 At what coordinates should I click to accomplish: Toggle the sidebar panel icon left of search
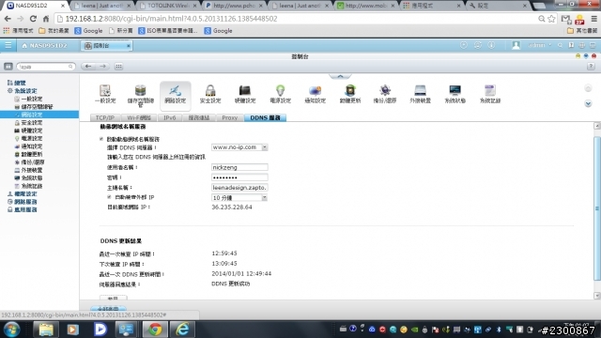click(8, 67)
